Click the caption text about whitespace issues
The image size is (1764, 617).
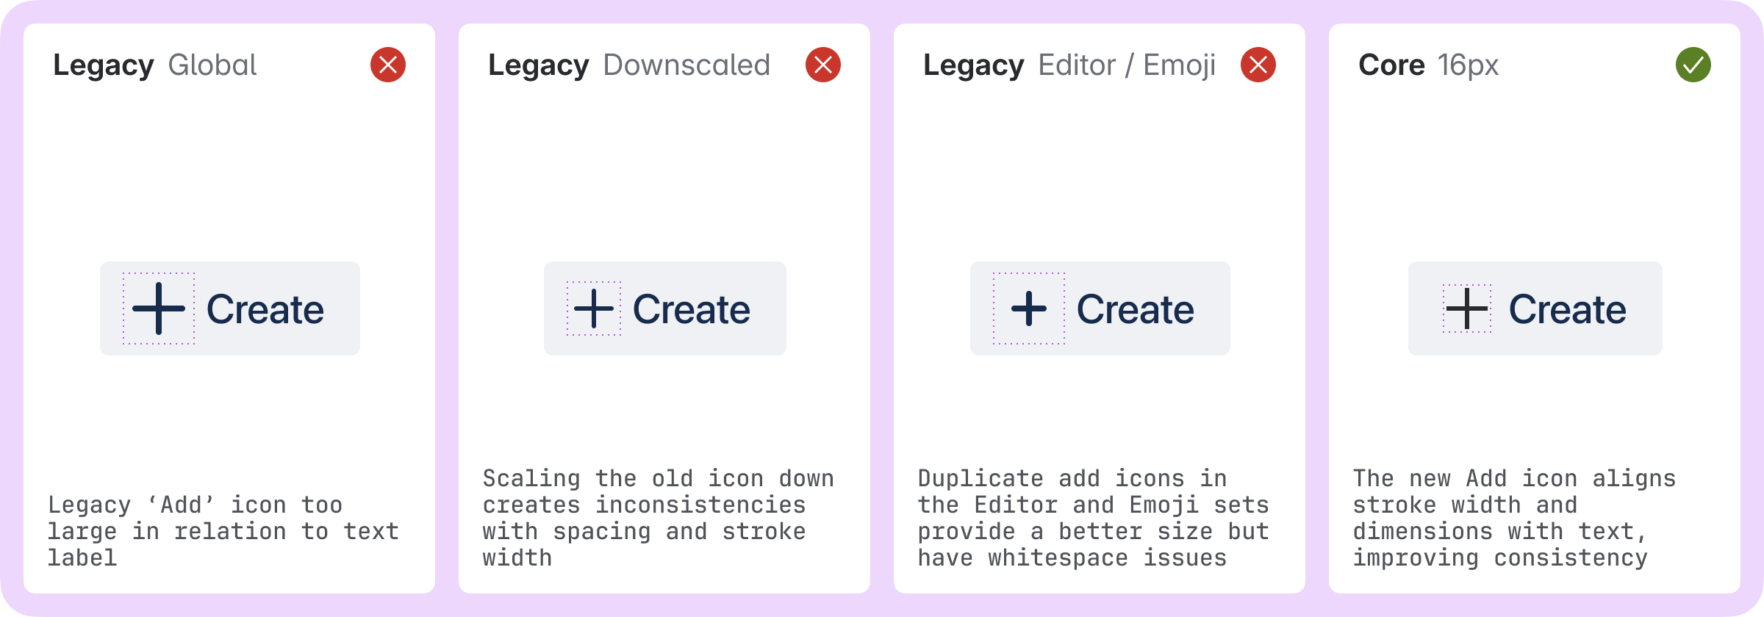pyautogui.click(x=1094, y=518)
